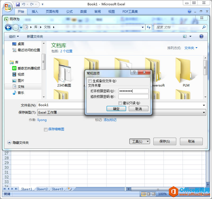Expand the quick access toolbar customize arrow
The height and width of the screenshot is (199, 212).
coord(42,5)
